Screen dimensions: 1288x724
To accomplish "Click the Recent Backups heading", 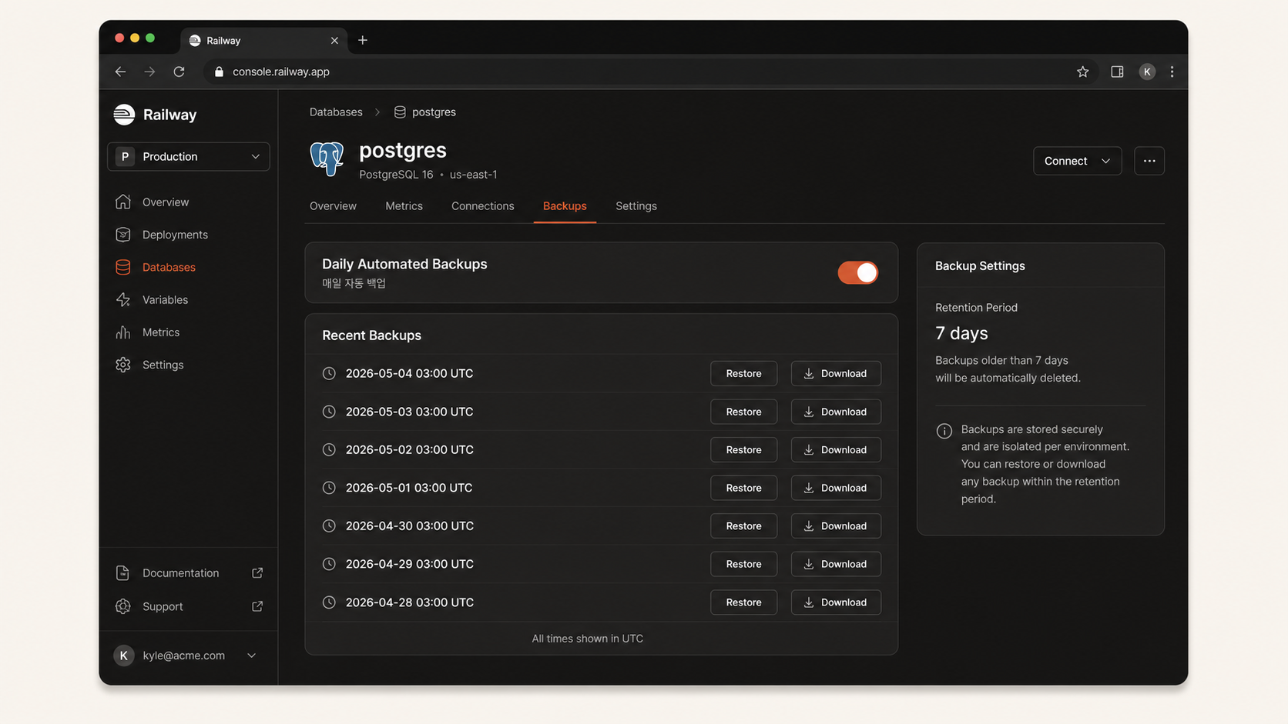I will click(x=371, y=335).
